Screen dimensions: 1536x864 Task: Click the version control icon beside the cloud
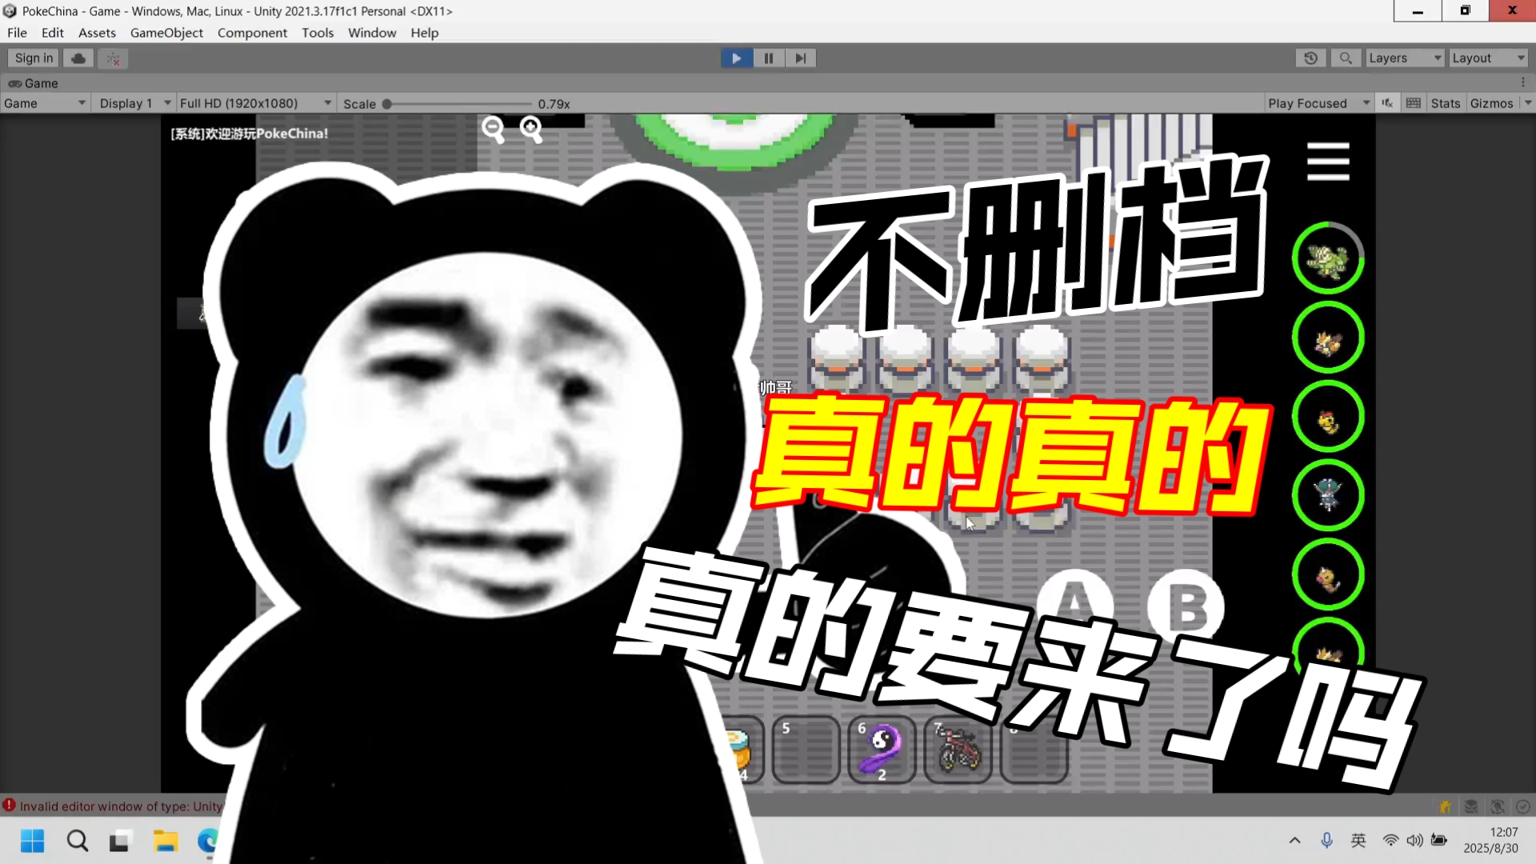coord(113,58)
